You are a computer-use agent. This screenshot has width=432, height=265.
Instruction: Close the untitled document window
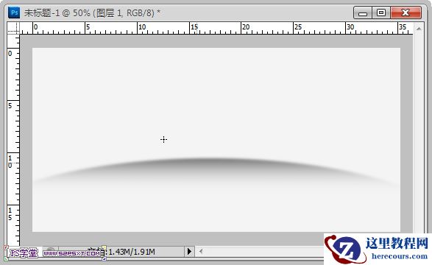[406, 13]
